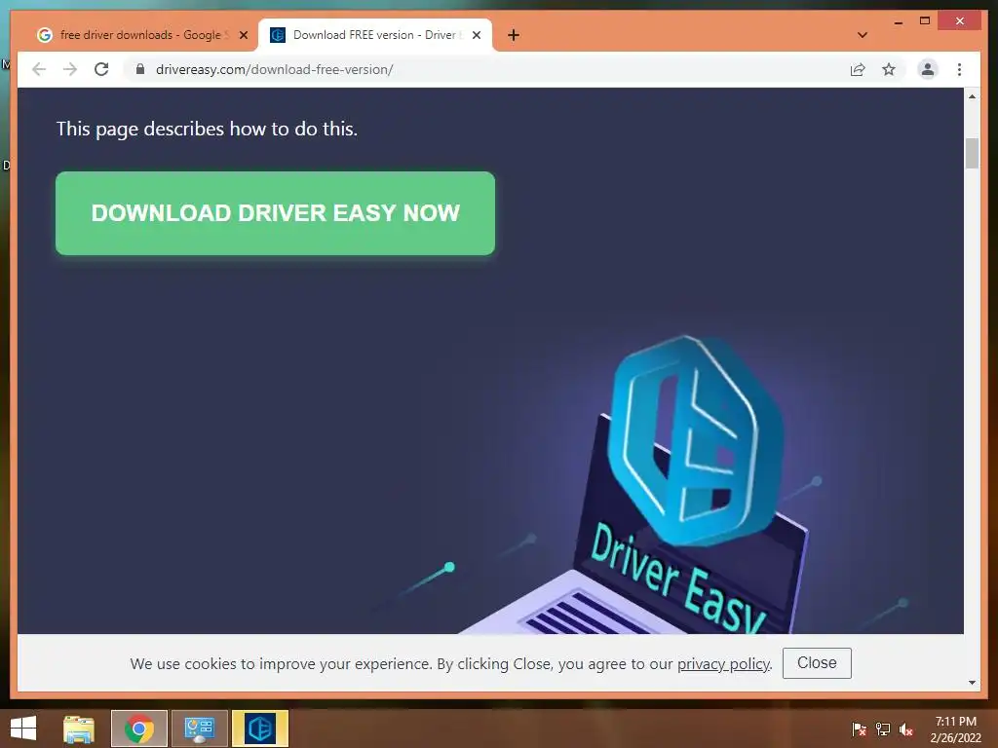Open the Driver Easy taskbar icon
998x748 pixels.
[x=260, y=729]
